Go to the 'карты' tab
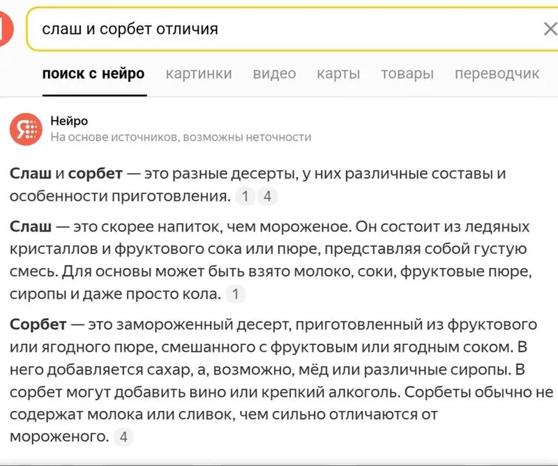 tap(338, 74)
